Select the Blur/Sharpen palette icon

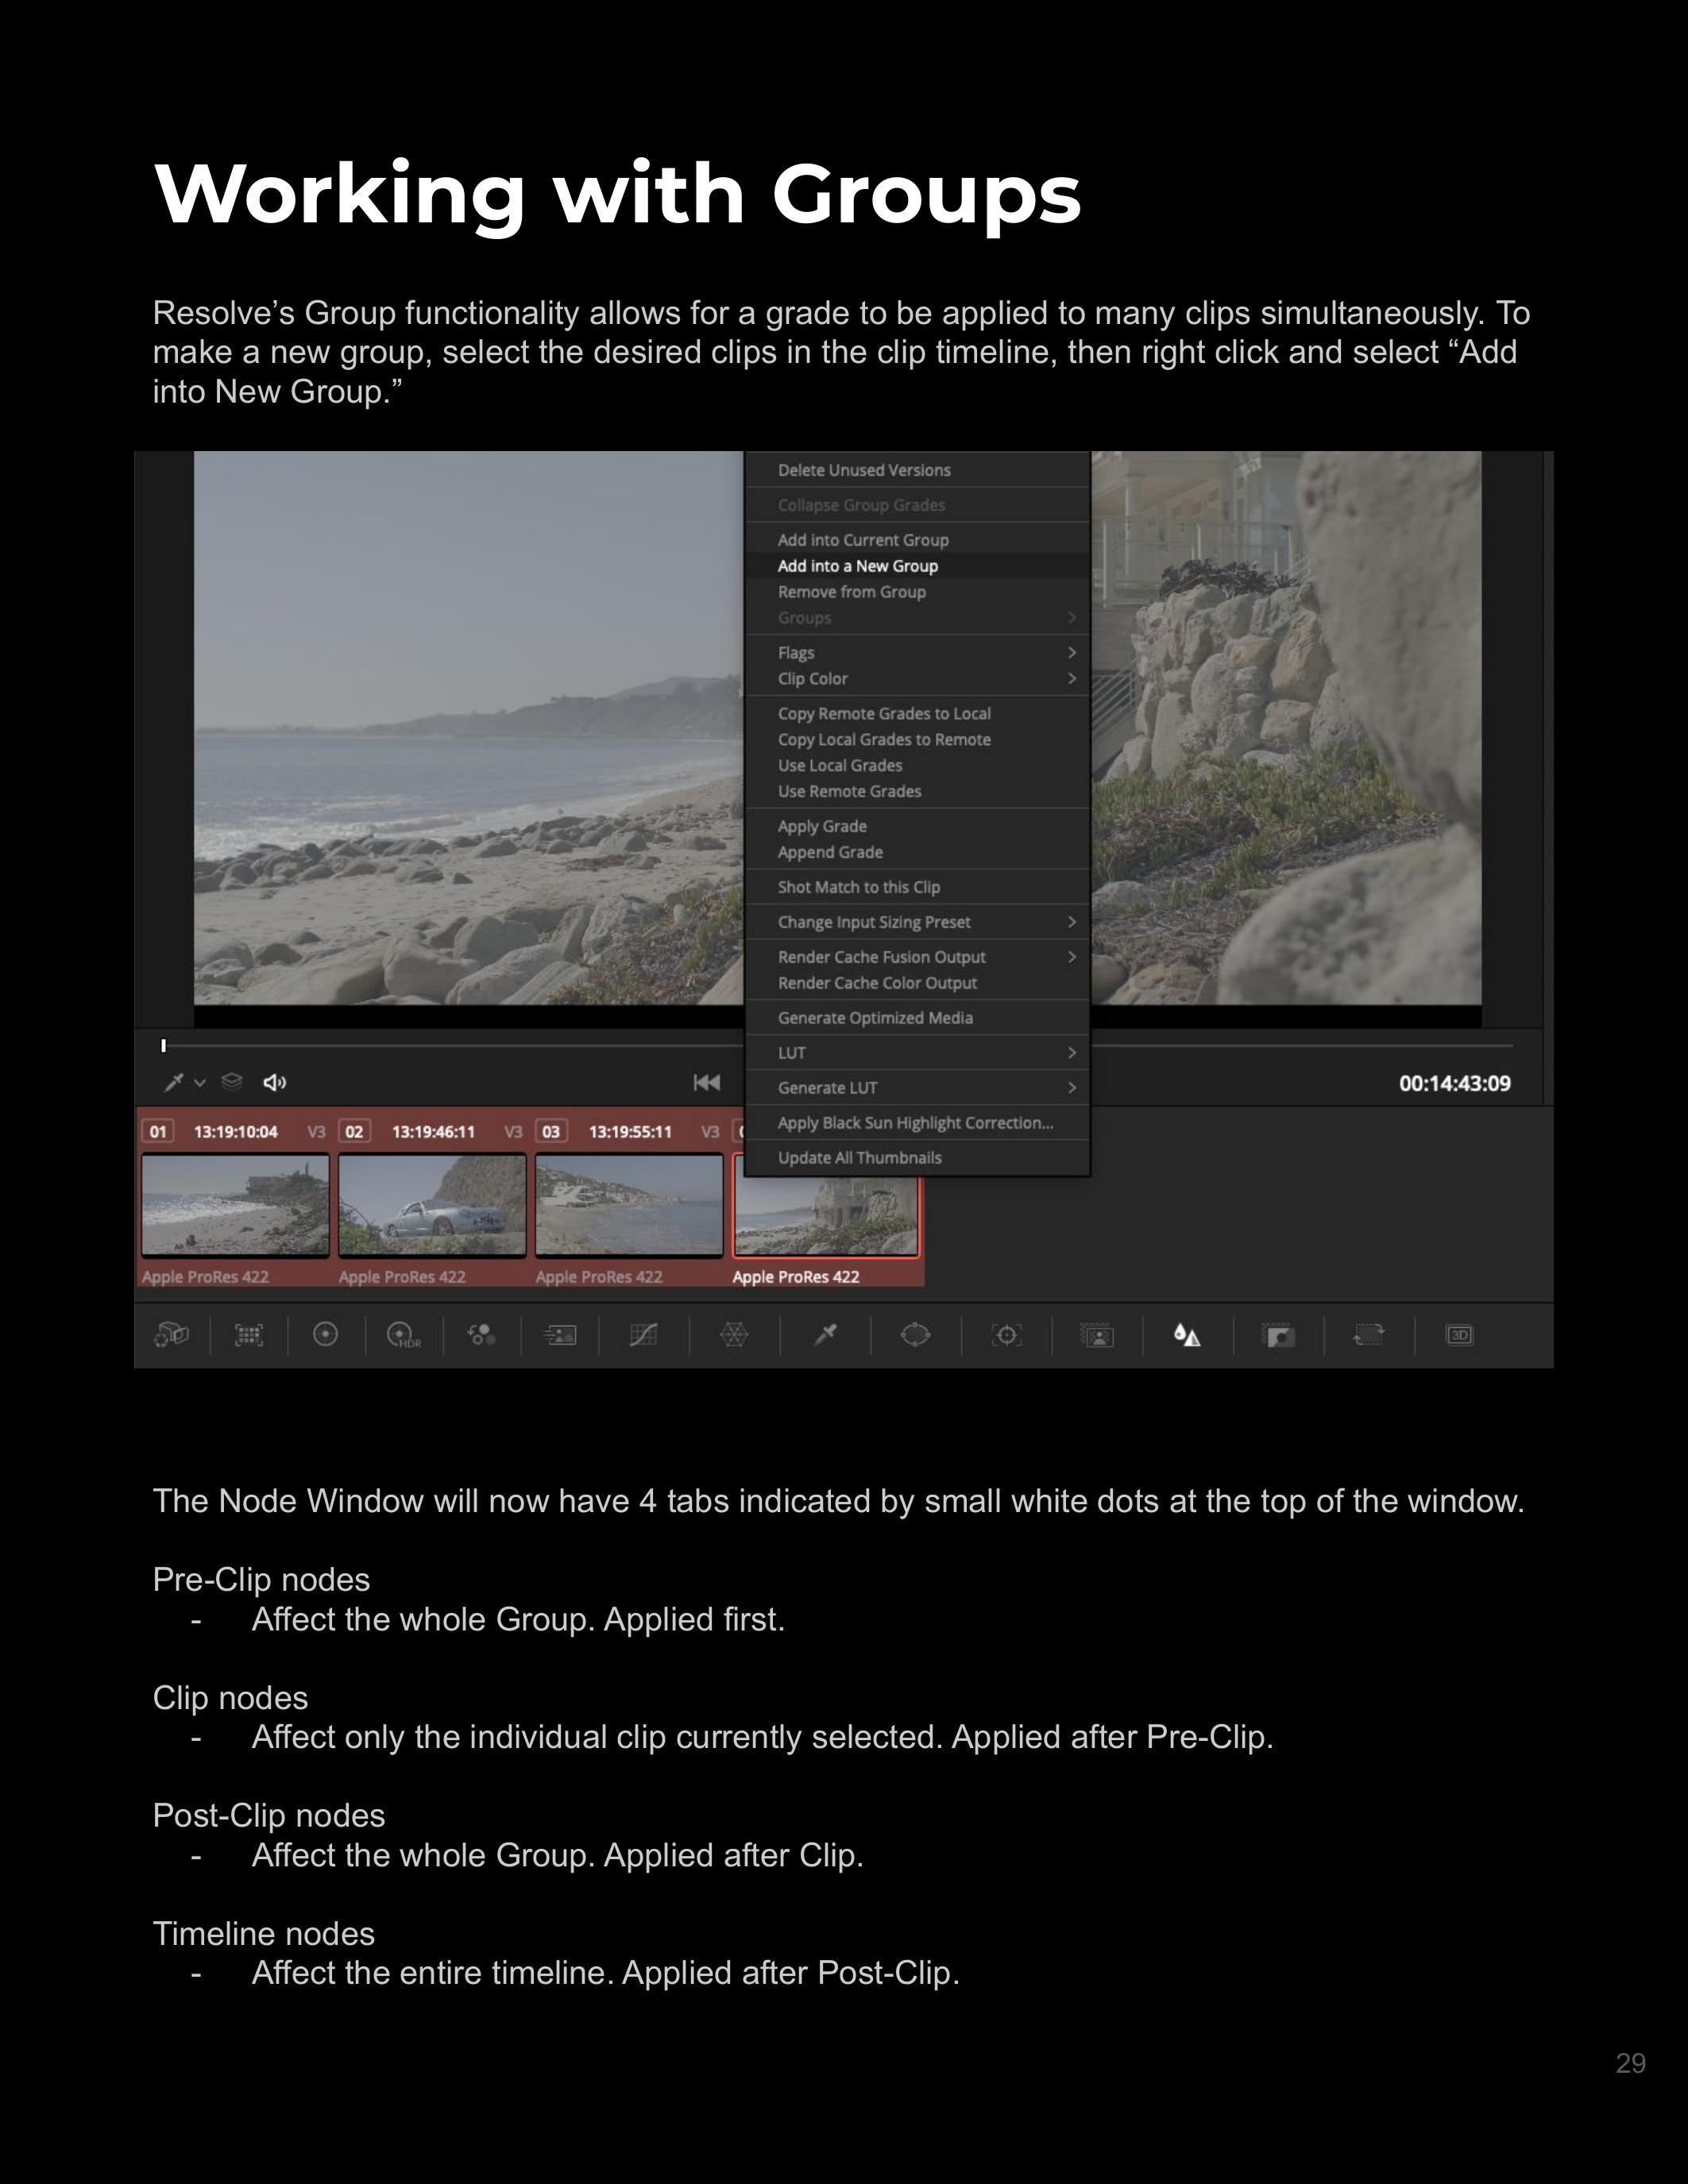(x=1187, y=1335)
